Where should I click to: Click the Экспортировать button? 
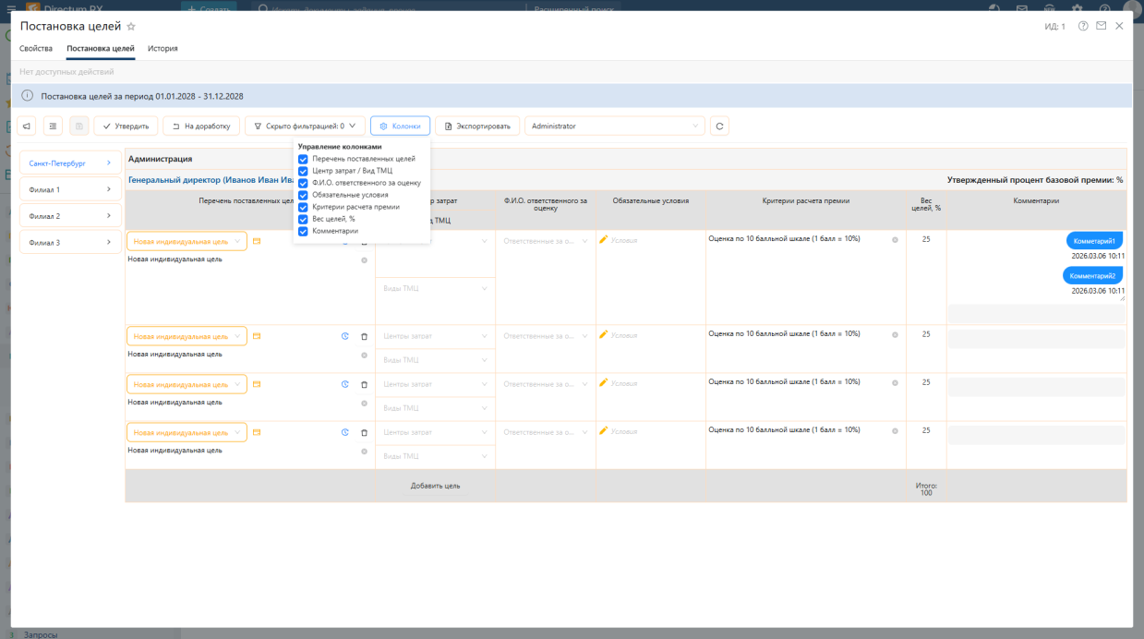[x=477, y=126]
